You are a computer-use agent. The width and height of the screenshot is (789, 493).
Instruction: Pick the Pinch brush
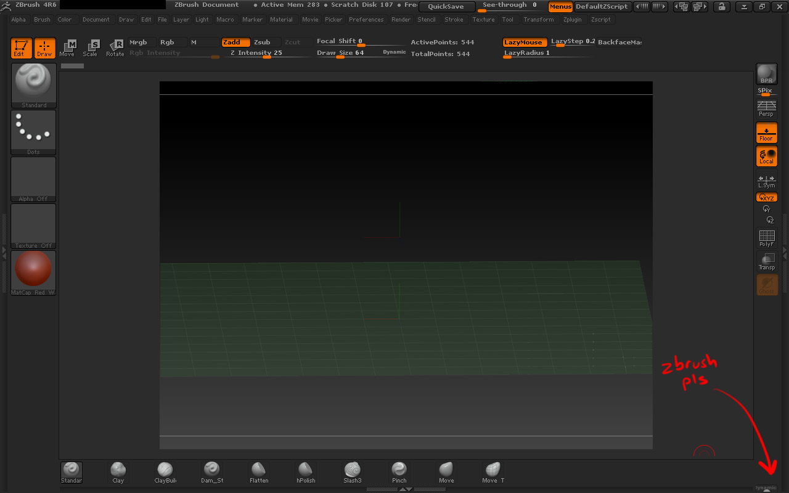click(x=399, y=472)
